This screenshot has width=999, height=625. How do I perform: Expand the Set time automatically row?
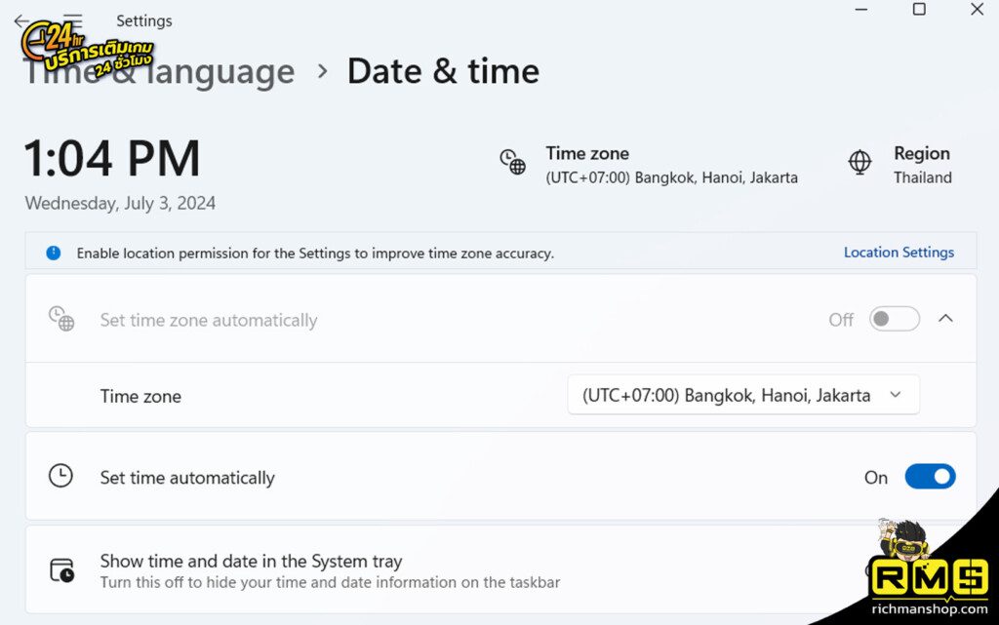click(x=488, y=477)
